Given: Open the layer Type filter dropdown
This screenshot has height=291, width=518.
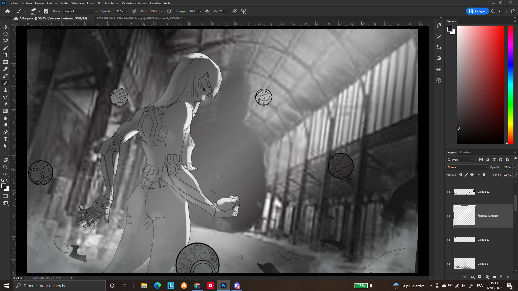Looking at the screenshot, I should click(x=460, y=160).
